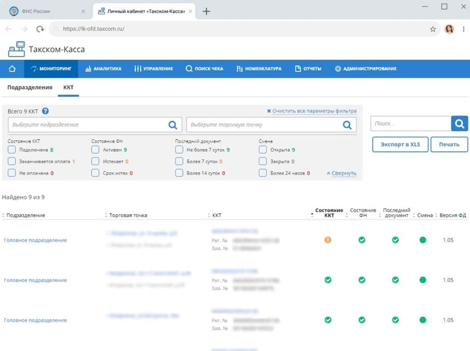Click first row's Последний документ green check icon
The width and height of the screenshot is (470, 351).
point(395,240)
